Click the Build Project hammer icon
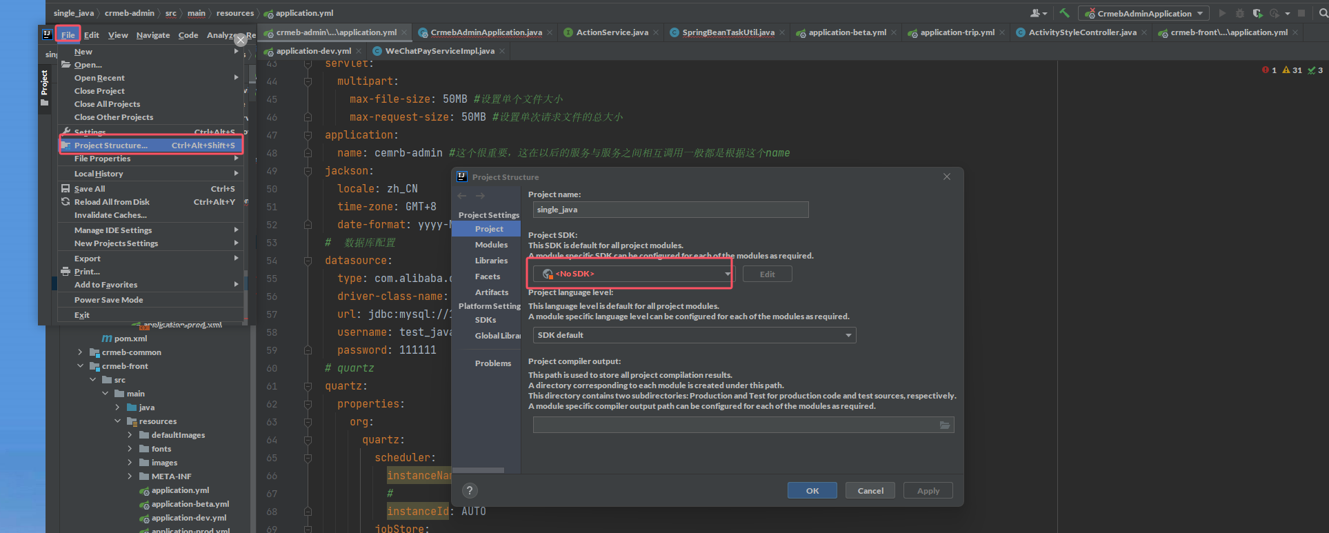The image size is (1329, 533). tap(1064, 13)
